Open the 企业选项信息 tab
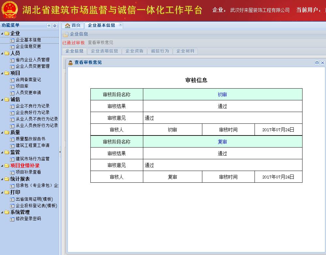 (x=104, y=51)
